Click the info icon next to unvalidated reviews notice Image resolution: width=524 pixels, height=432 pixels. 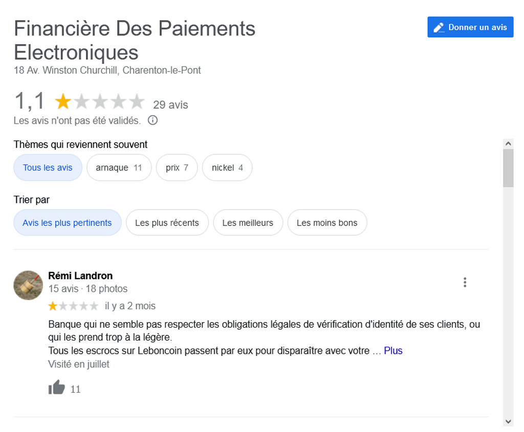coord(152,120)
